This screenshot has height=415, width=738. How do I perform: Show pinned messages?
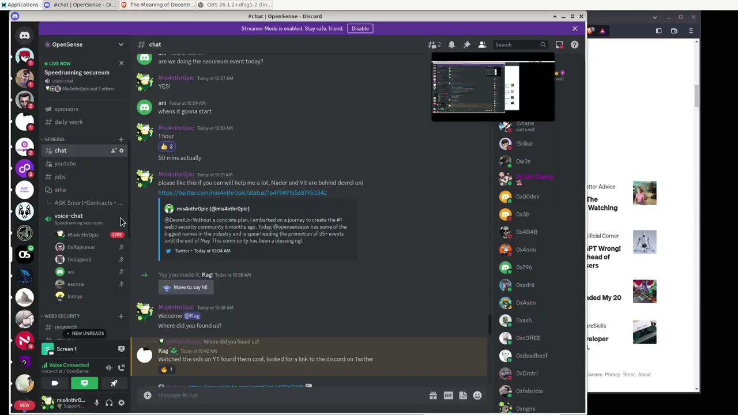(x=467, y=44)
